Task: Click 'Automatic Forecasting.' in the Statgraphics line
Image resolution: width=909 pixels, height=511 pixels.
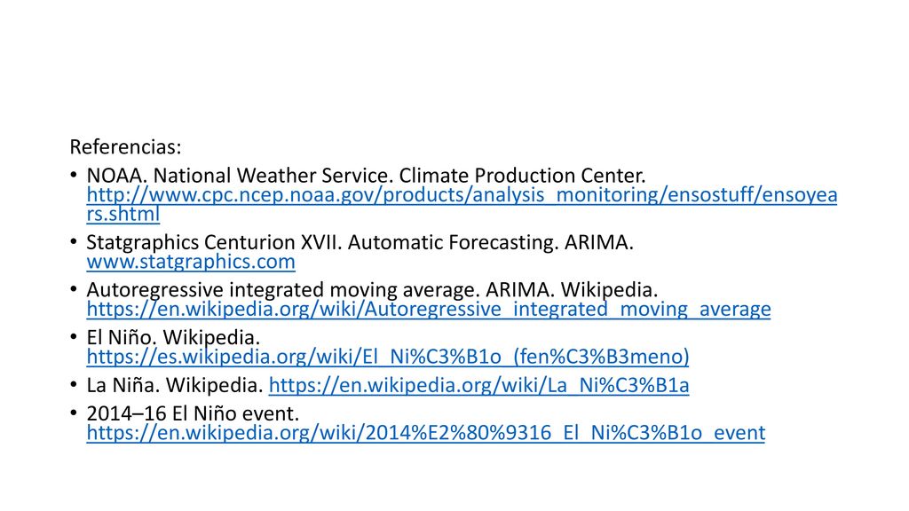Action: (x=454, y=242)
